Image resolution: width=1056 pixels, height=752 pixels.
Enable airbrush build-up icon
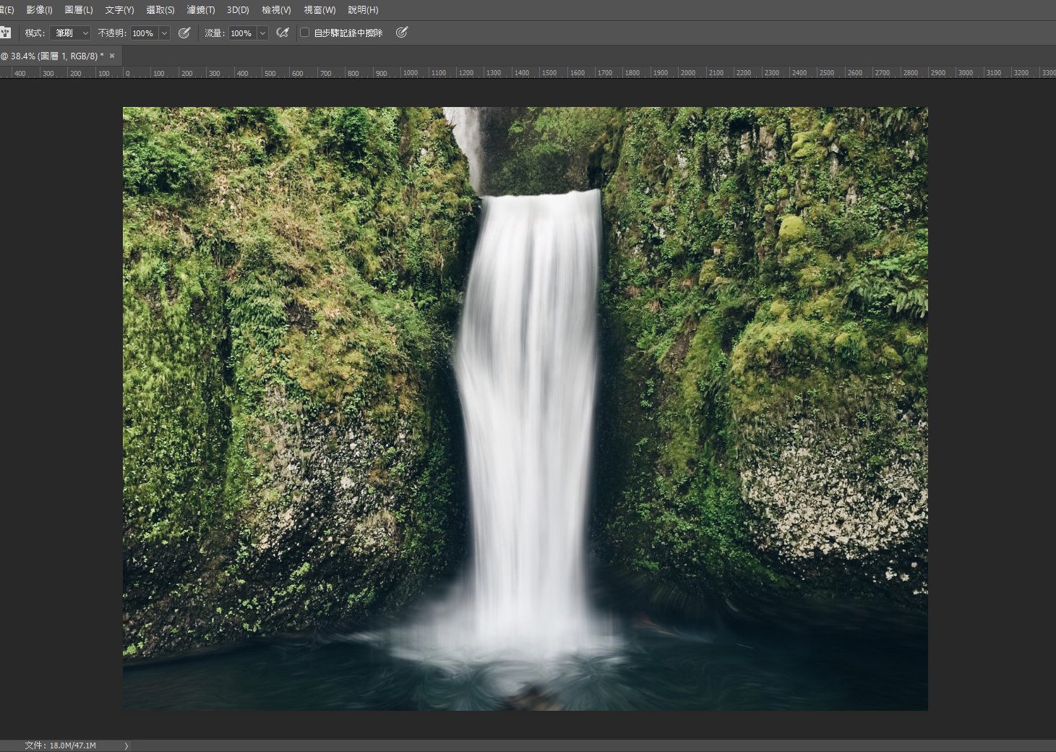point(283,33)
